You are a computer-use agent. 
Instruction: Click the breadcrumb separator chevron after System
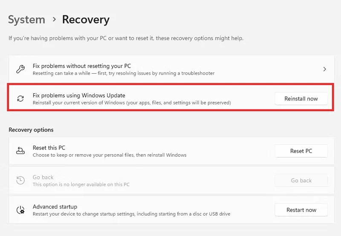54,20
